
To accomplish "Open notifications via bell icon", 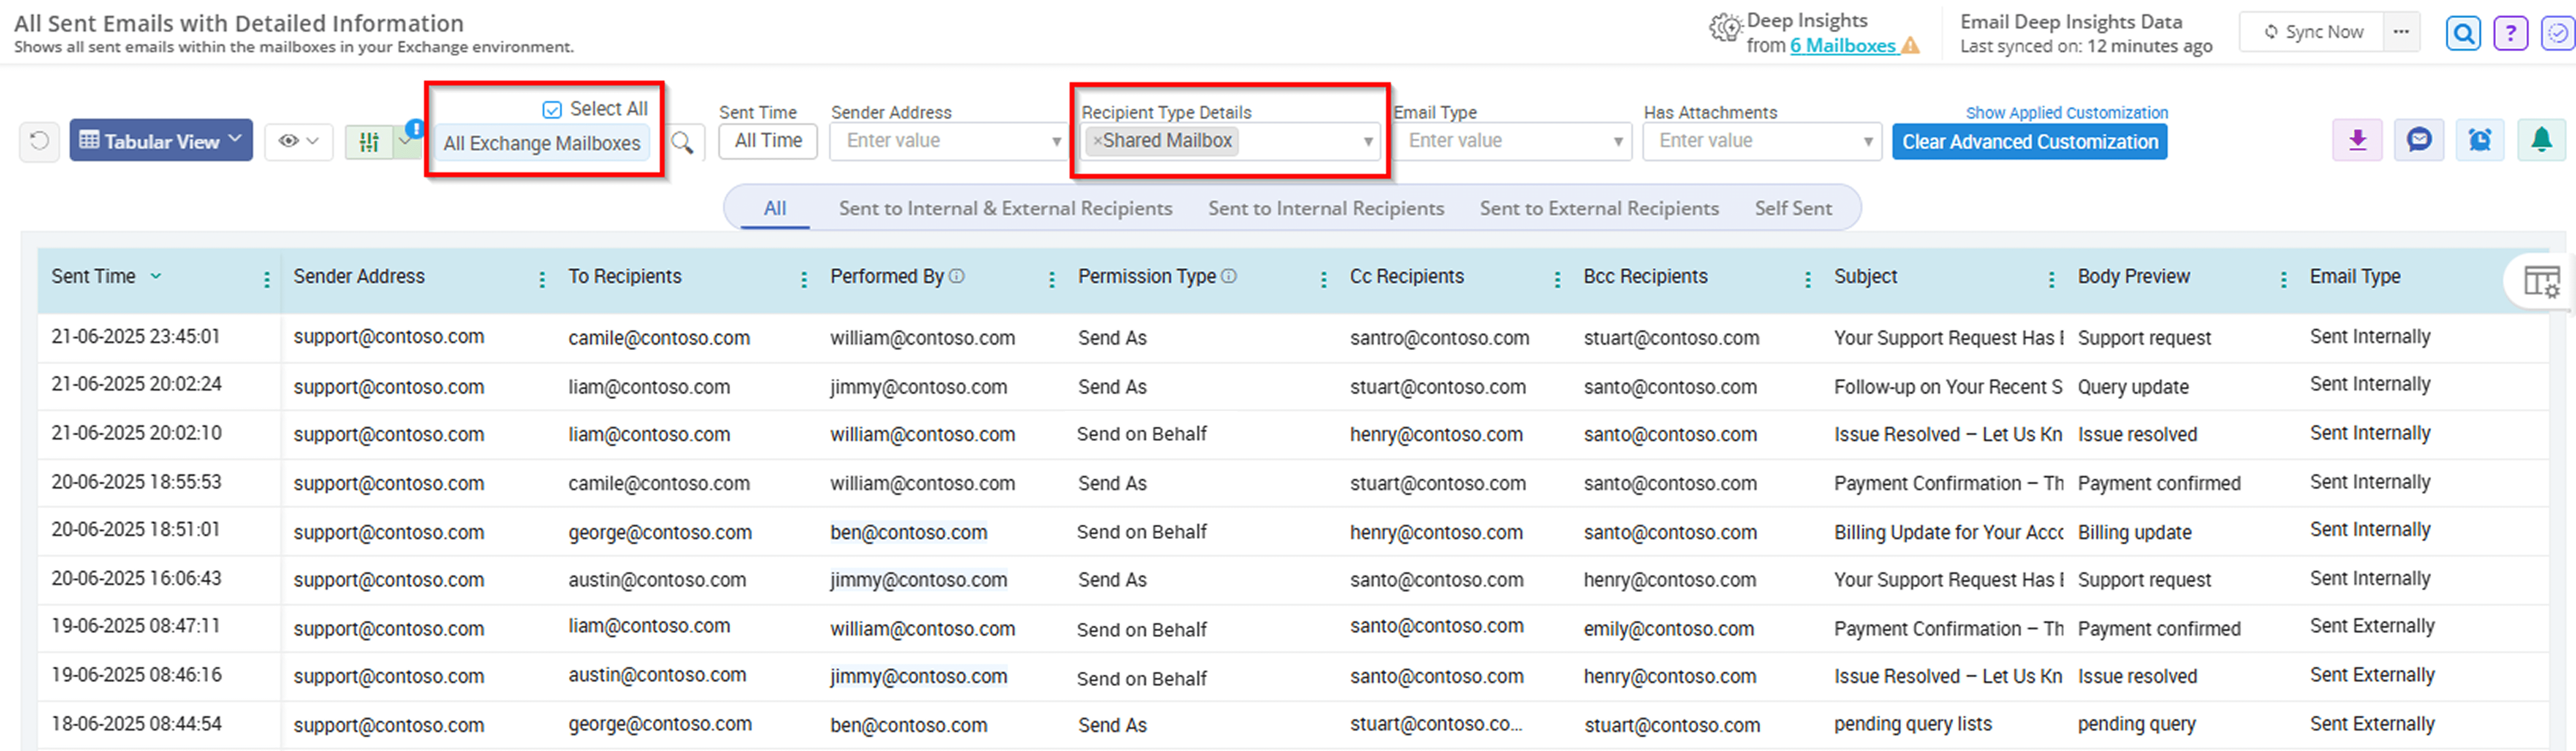I will pyautogui.click(x=2541, y=140).
